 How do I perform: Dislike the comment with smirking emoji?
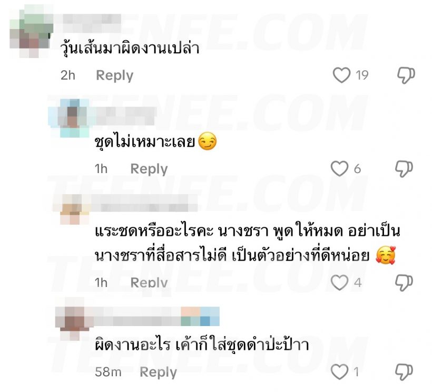pyautogui.click(x=404, y=169)
